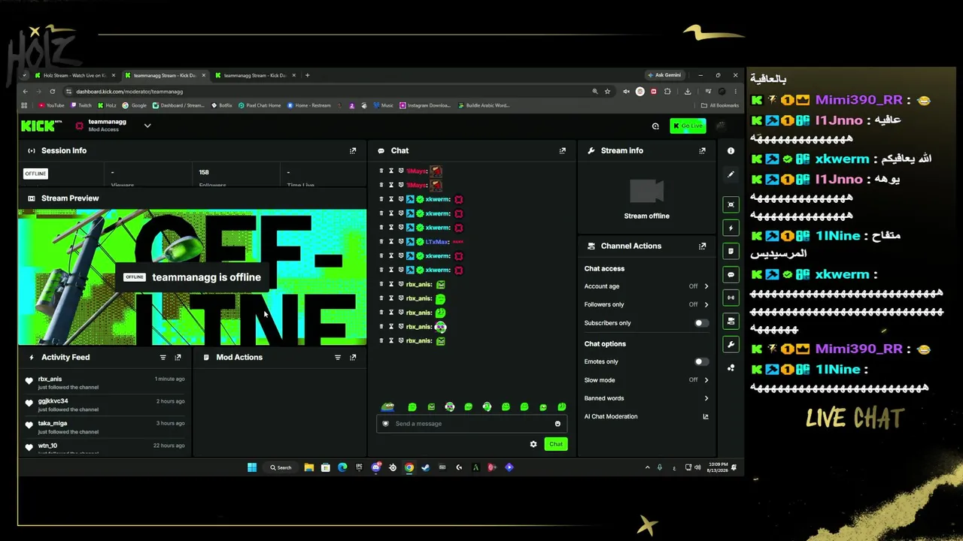Click the Windows taskbar Search box
This screenshot has height=541, width=963.
pyautogui.click(x=281, y=467)
